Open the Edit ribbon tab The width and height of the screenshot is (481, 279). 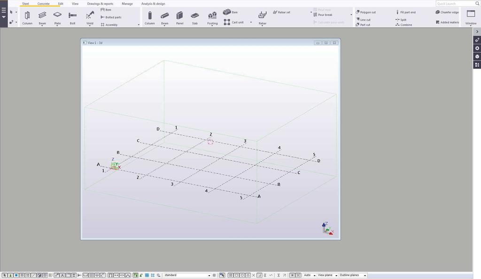(61, 4)
